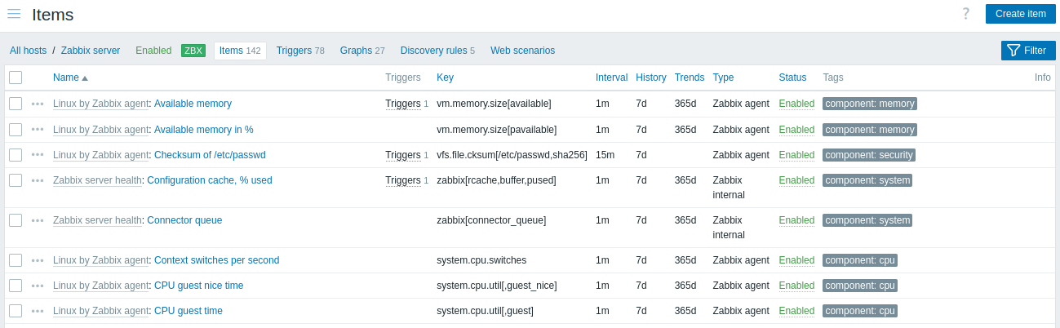
Task: Click the component: memory tag on Available memory
Action: [870, 104]
